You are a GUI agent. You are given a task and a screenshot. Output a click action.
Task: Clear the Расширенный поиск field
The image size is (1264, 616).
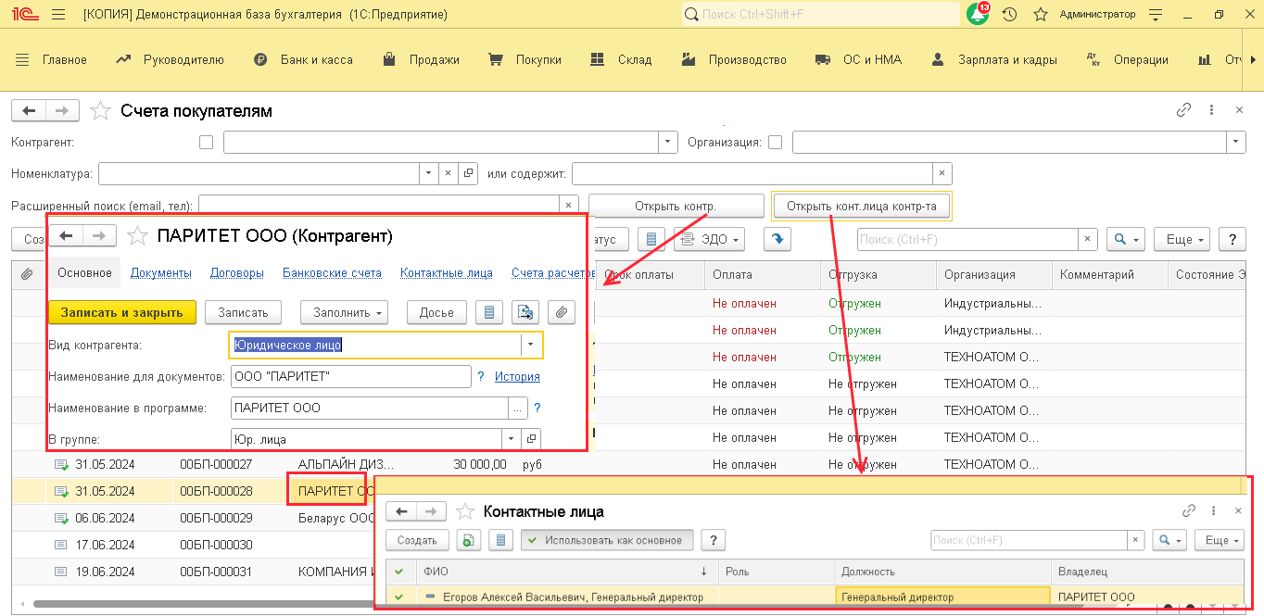[568, 204]
